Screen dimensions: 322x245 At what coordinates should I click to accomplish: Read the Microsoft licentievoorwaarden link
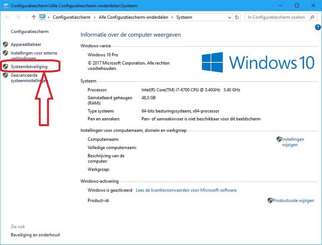(186, 190)
